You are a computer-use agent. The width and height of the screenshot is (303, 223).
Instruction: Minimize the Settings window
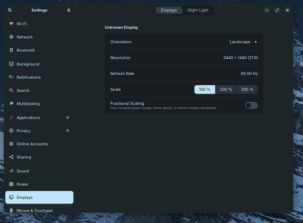267,10
